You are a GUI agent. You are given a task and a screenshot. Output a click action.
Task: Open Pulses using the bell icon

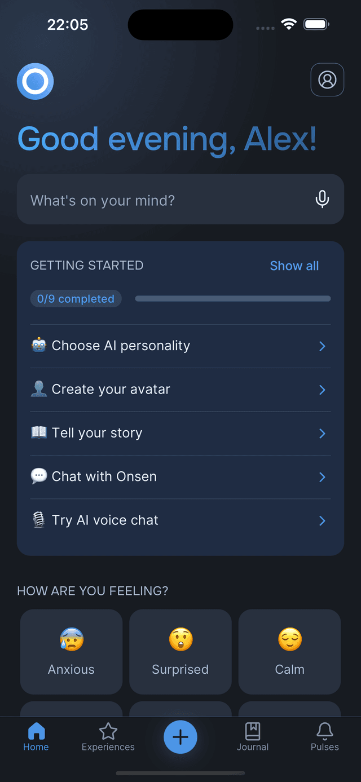(324, 731)
